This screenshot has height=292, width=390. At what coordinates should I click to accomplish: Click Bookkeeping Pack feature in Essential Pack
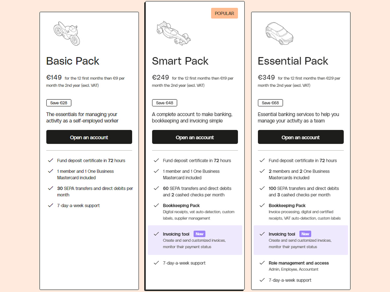pyautogui.click(x=287, y=205)
